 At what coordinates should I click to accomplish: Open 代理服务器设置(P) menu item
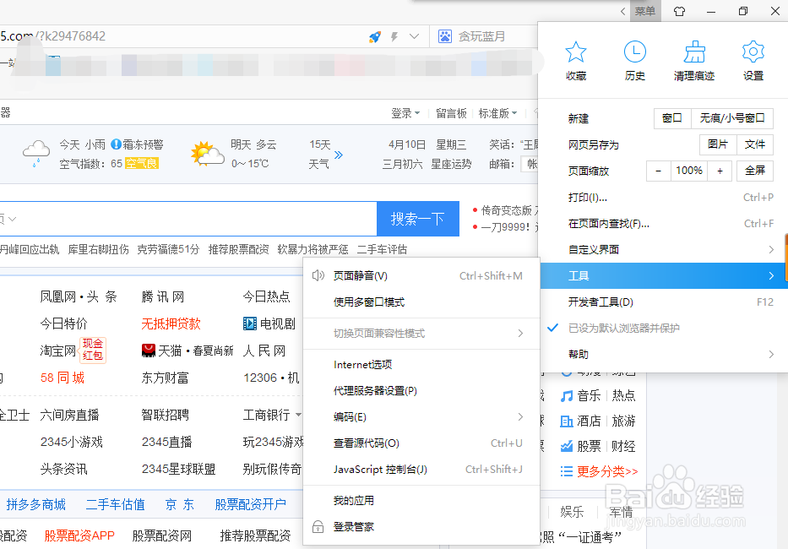[421, 390]
